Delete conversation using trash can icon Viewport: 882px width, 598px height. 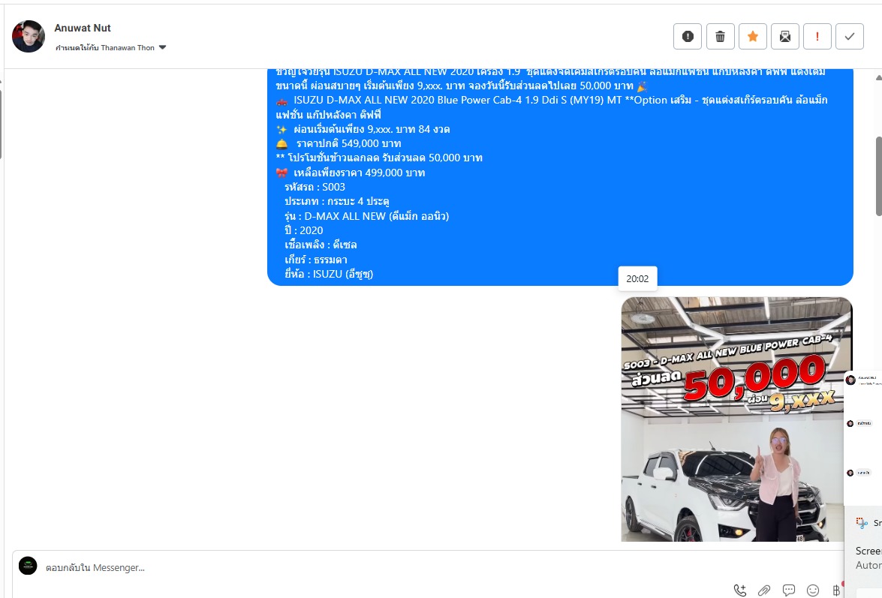tap(720, 37)
